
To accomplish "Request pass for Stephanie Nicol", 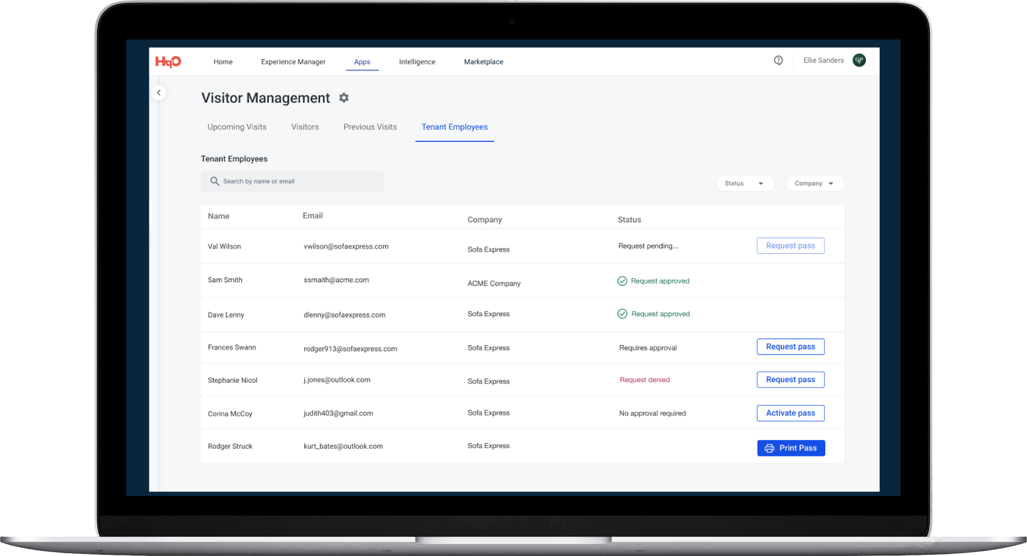I will click(x=790, y=379).
